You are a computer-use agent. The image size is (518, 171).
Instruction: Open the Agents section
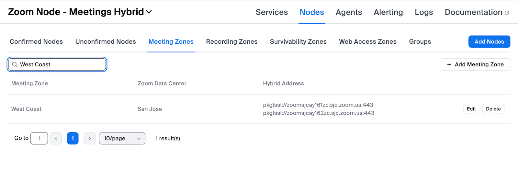pos(349,12)
